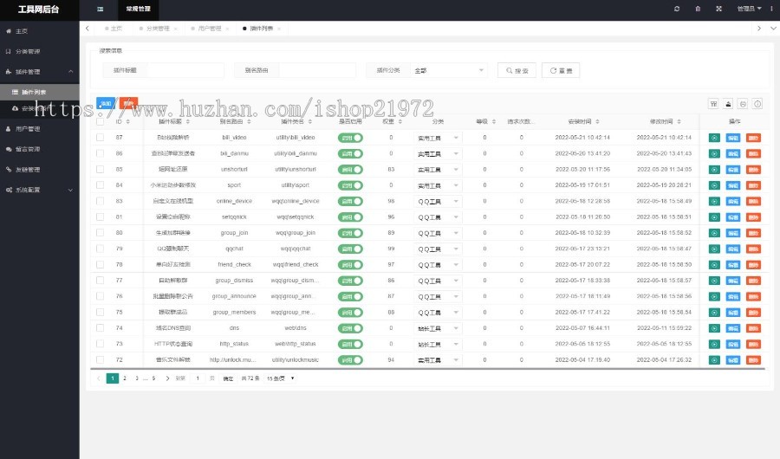
Task: Collapse the sidebar with the menu-fold icon
Action: click(x=100, y=9)
